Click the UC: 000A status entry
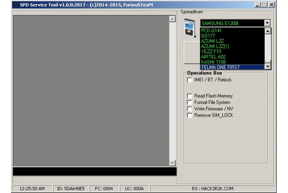Image resolution: width=288 pixels, height=193 pixels. pyautogui.click(x=134, y=189)
